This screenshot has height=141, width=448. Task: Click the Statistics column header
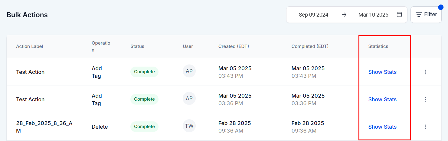tap(378, 46)
